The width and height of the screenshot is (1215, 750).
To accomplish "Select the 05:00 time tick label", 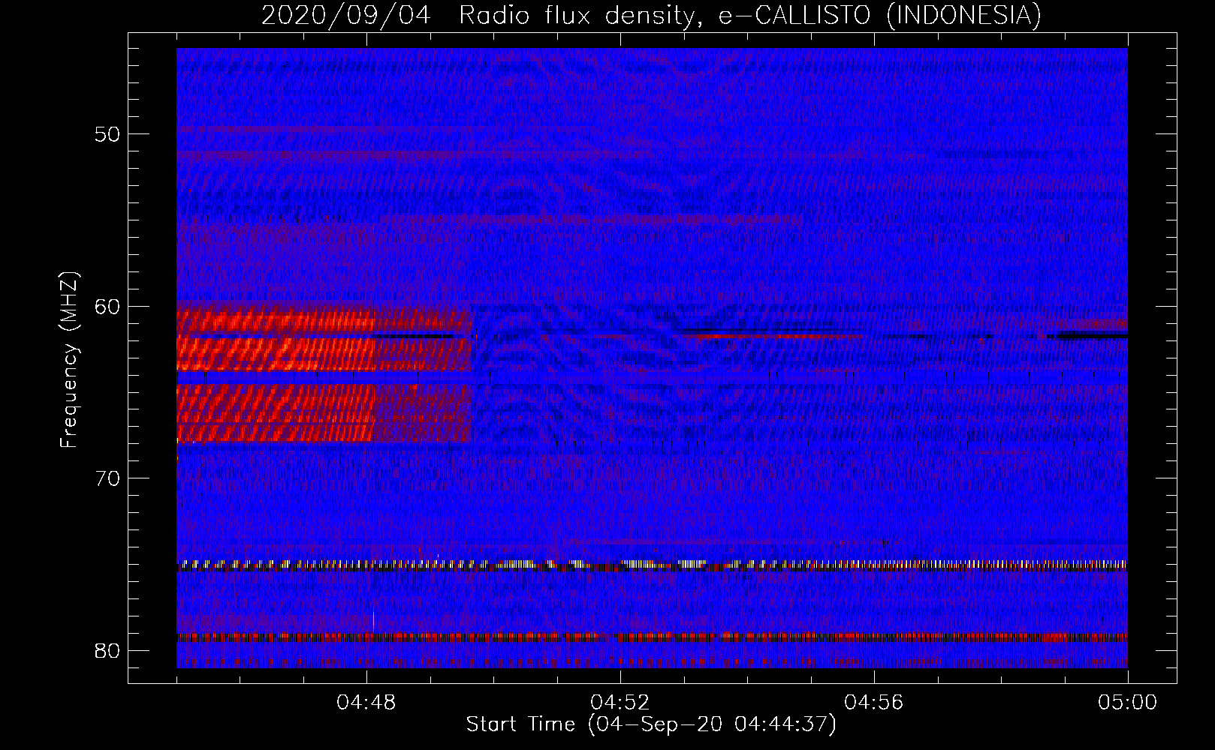I will coord(1128,703).
